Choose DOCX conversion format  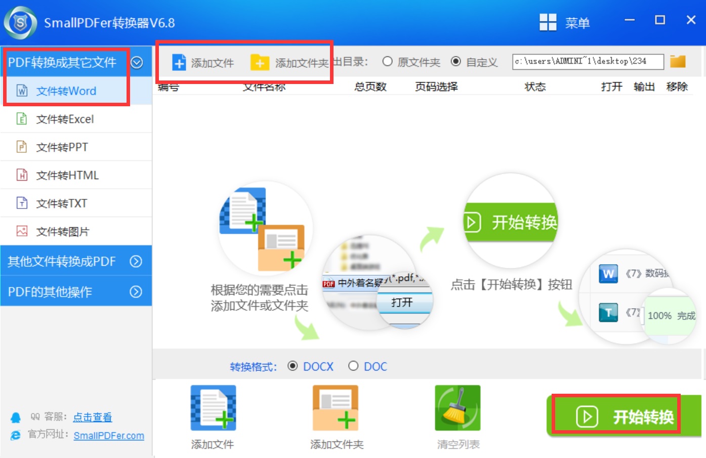(x=293, y=365)
